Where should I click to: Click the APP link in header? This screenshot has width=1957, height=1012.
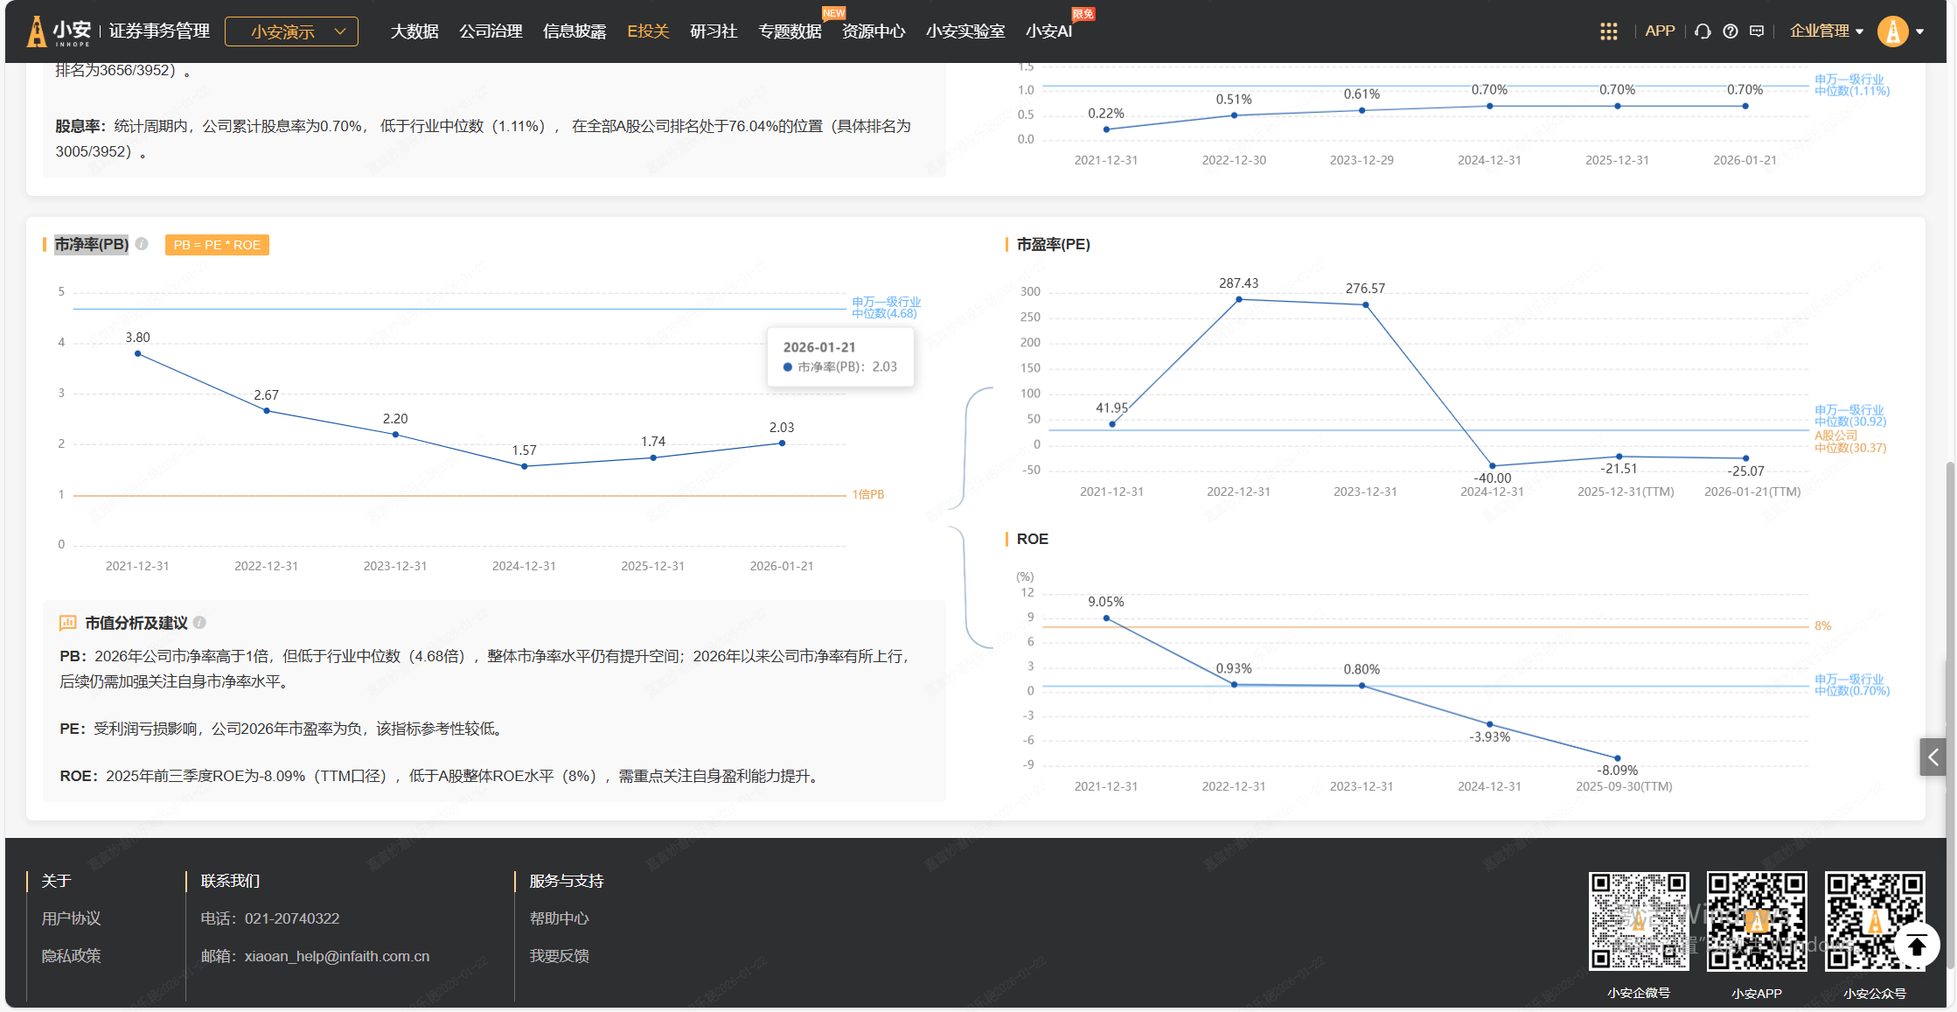pyautogui.click(x=1659, y=31)
